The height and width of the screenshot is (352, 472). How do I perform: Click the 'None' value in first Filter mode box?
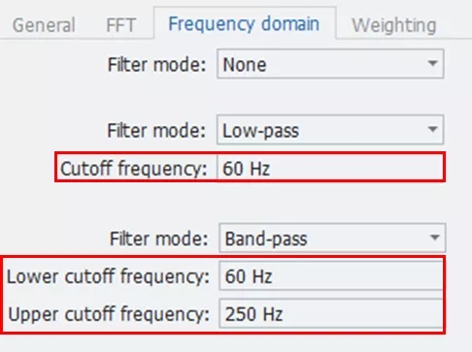click(x=245, y=64)
